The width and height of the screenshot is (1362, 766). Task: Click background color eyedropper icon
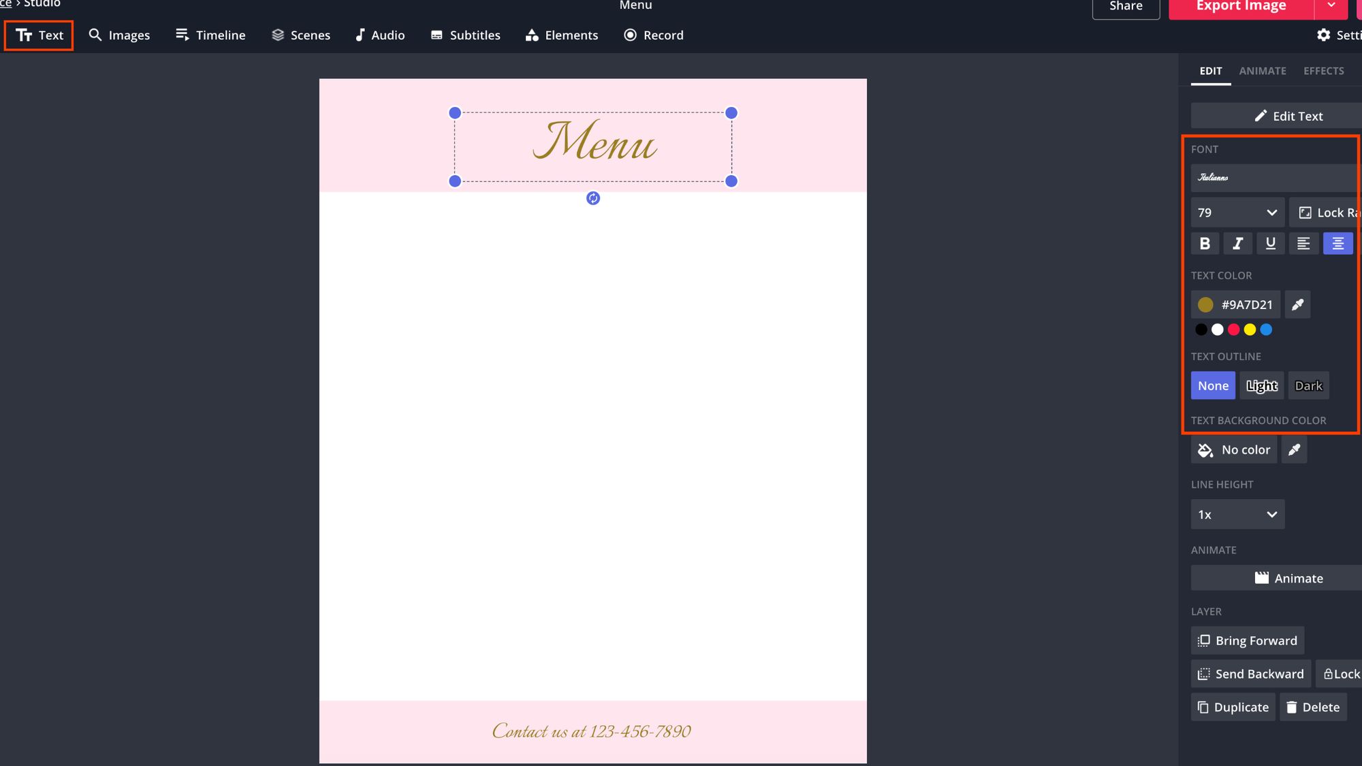pos(1294,449)
